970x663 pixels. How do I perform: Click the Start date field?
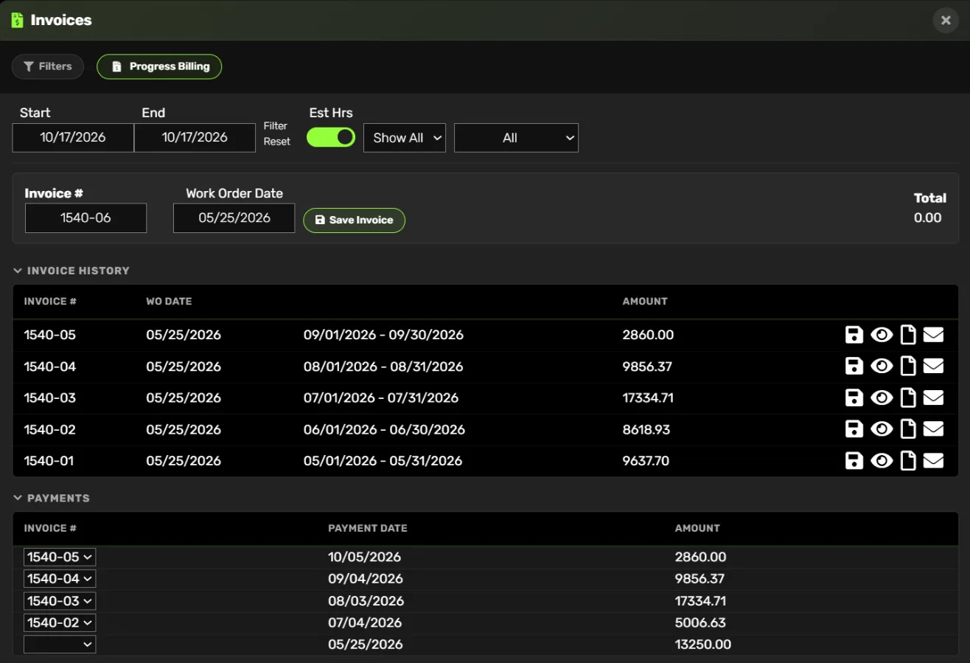(73, 138)
